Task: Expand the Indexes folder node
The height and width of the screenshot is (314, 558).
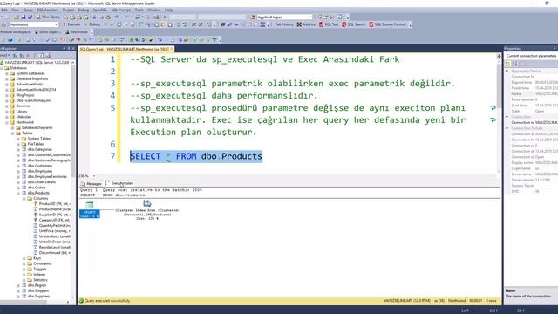Action: pos(24,275)
